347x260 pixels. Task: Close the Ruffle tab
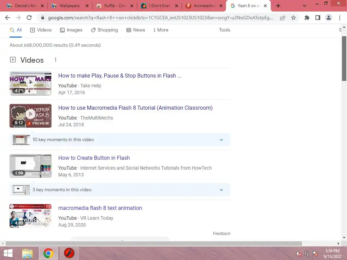(x=132, y=6)
